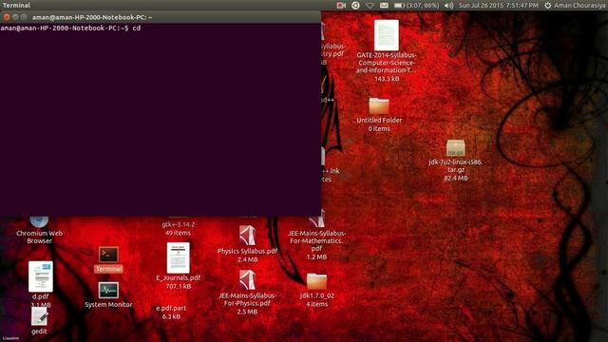Click the System Monitor name label
The image size is (608, 342).
click(x=108, y=305)
